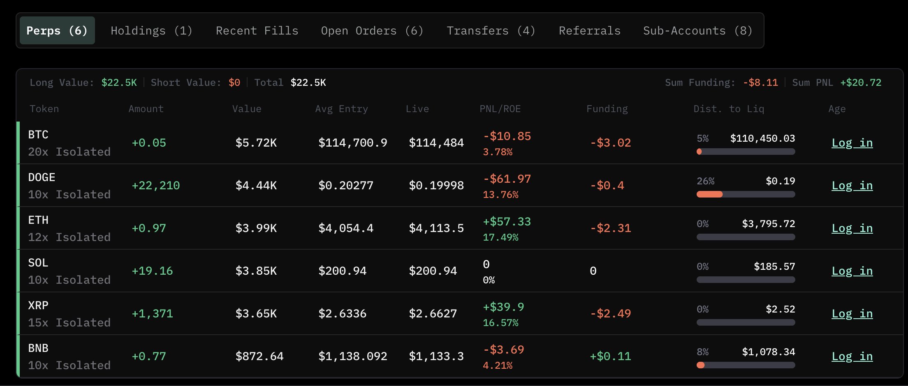This screenshot has height=386, width=908.
Task: Switch to the Holdings tab
Action: [151, 31]
